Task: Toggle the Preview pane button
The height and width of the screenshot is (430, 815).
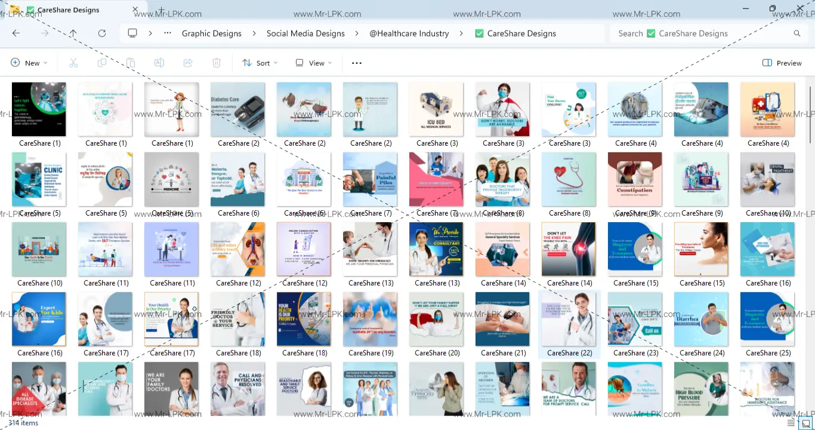Action: [x=782, y=63]
